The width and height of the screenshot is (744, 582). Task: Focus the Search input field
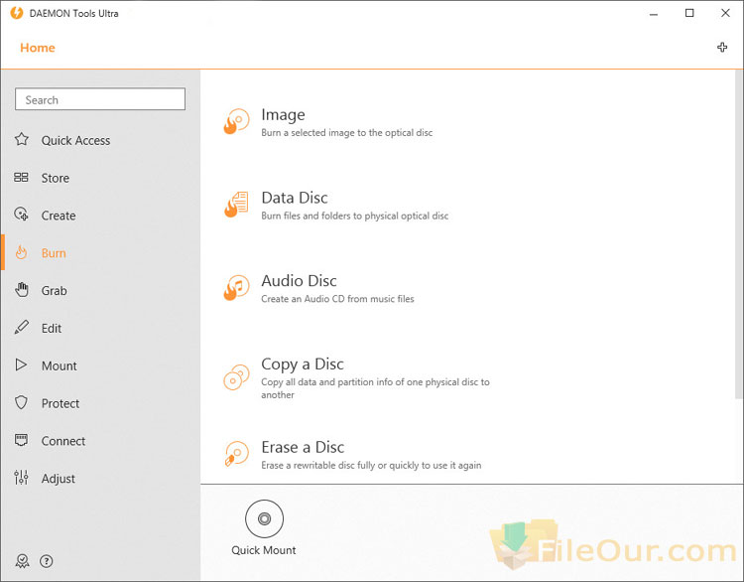tap(100, 99)
